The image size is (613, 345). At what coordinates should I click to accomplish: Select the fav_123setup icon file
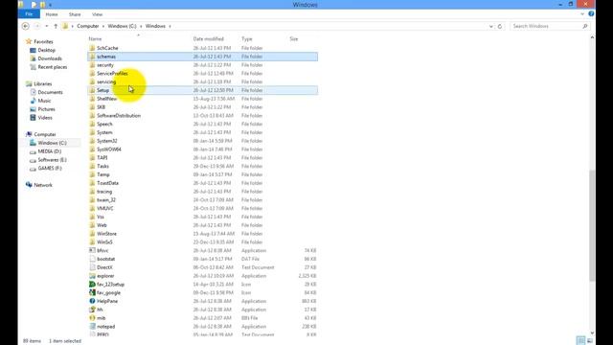(x=92, y=285)
